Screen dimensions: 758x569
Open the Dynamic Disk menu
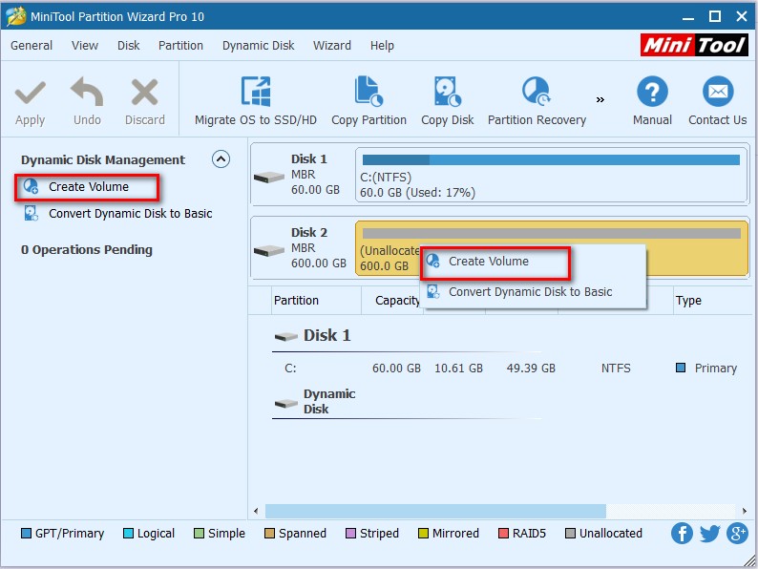(258, 46)
